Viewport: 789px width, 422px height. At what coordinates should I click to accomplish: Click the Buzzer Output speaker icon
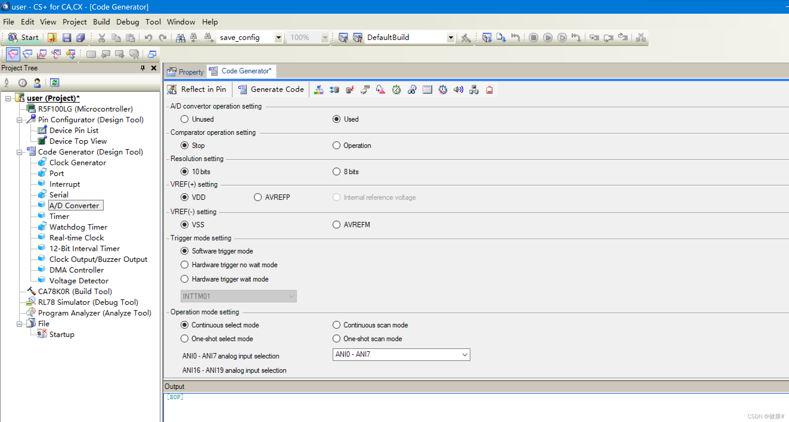pos(458,89)
